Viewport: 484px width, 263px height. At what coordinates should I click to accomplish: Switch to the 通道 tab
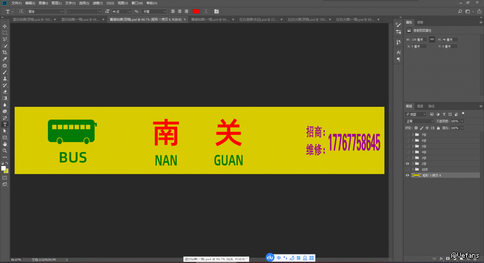point(420,106)
